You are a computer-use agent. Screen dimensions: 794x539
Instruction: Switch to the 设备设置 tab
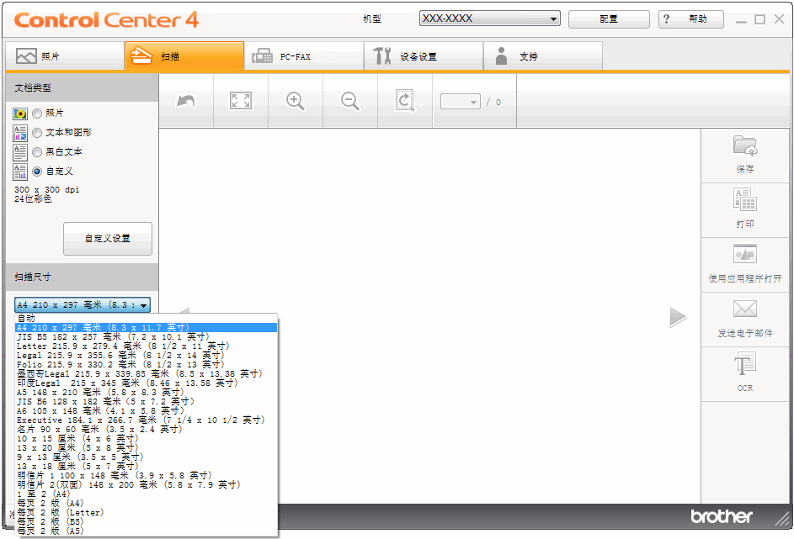(x=424, y=56)
